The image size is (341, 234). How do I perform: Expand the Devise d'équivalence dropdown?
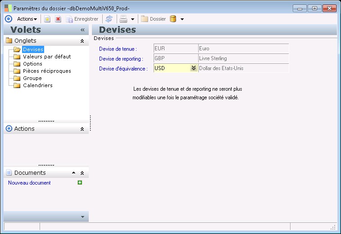193,68
